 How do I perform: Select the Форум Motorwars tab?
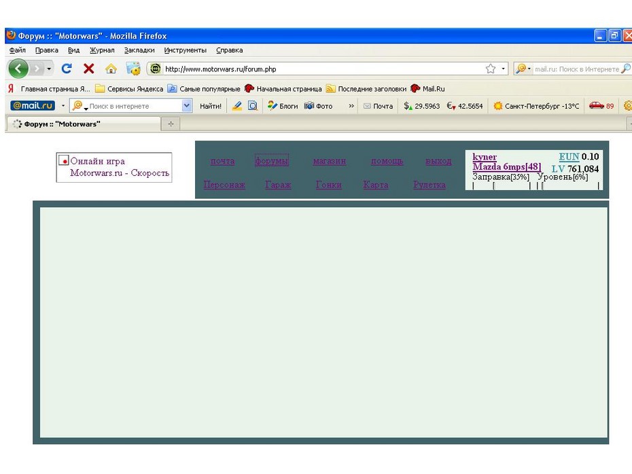(84, 124)
